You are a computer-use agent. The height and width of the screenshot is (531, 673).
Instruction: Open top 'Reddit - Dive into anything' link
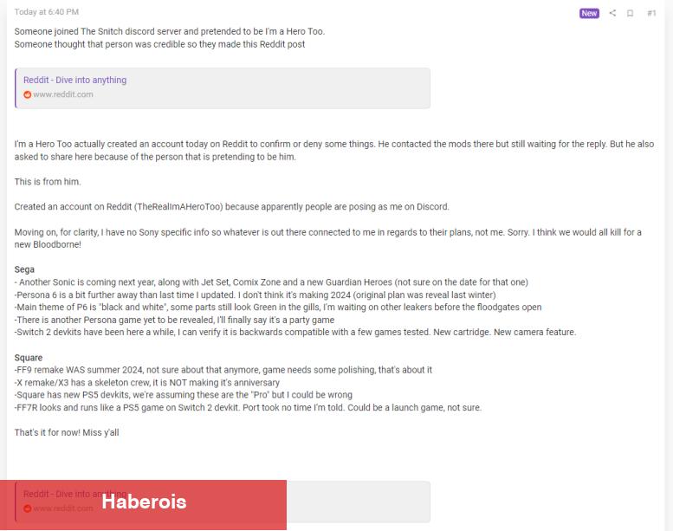click(x=74, y=80)
